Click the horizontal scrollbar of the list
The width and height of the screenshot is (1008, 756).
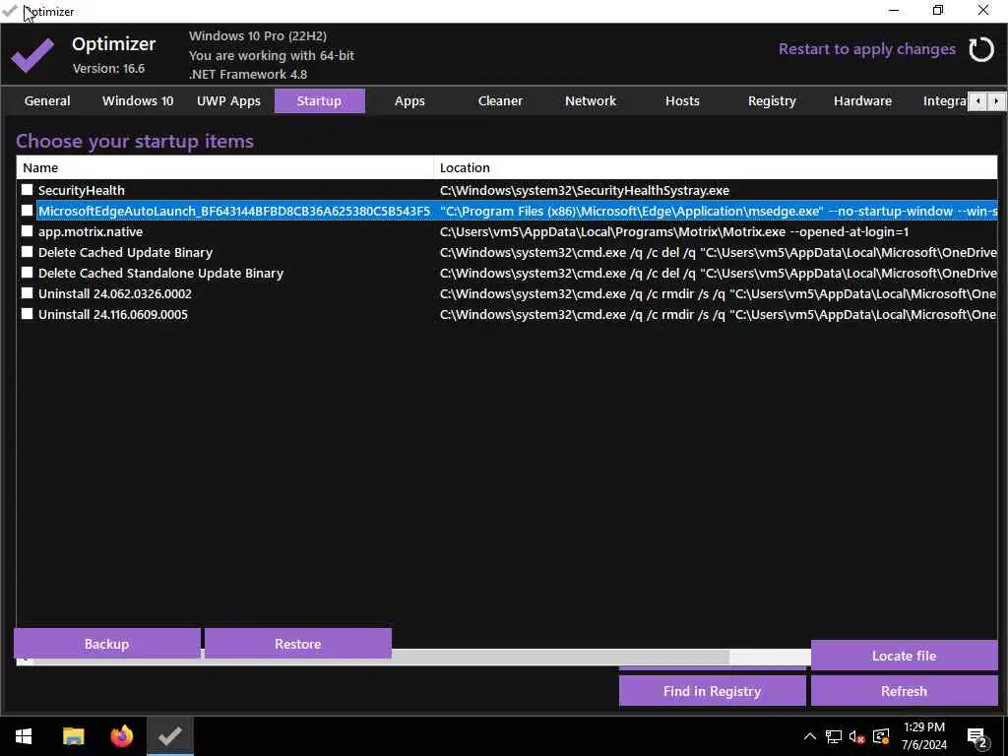[559, 657]
